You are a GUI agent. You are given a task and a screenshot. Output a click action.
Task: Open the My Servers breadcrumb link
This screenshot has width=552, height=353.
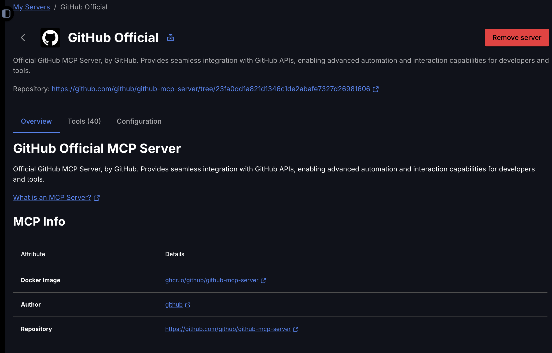click(31, 7)
